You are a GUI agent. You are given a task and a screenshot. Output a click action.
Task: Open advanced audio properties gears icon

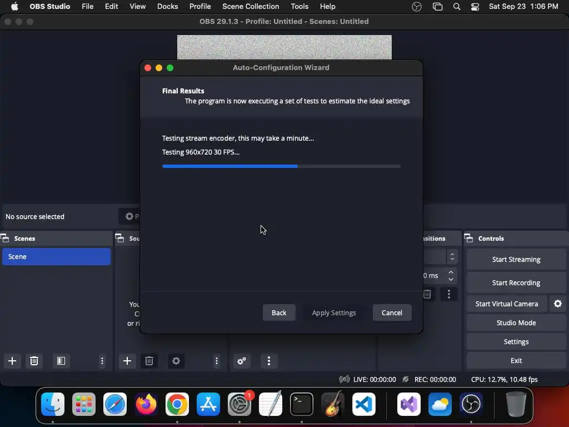coord(242,360)
